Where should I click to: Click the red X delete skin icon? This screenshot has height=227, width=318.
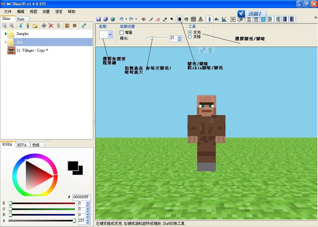(51, 26)
